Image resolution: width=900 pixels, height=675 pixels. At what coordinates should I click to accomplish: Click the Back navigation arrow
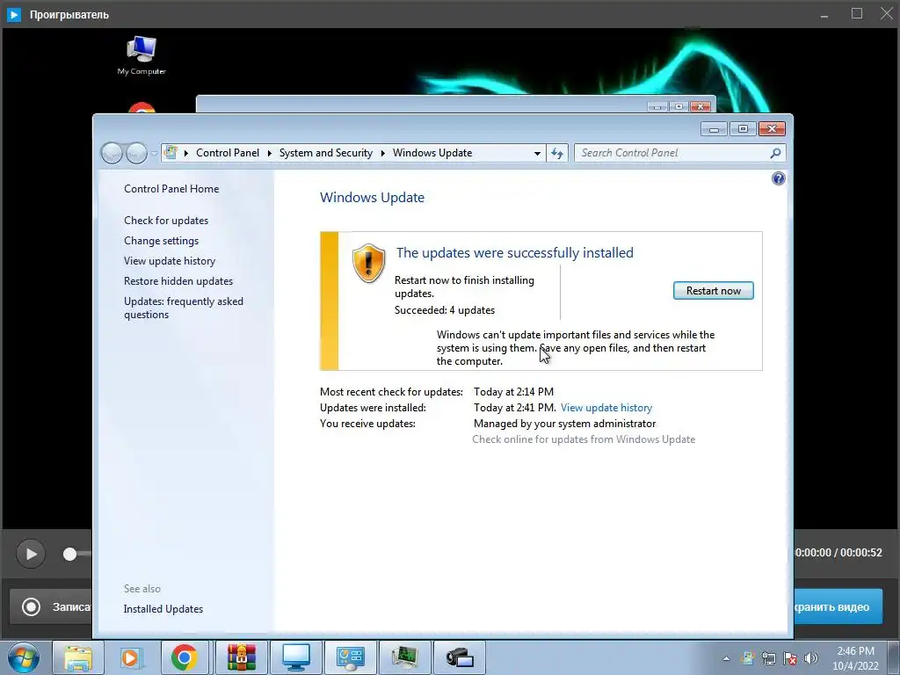click(x=112, y=153)
